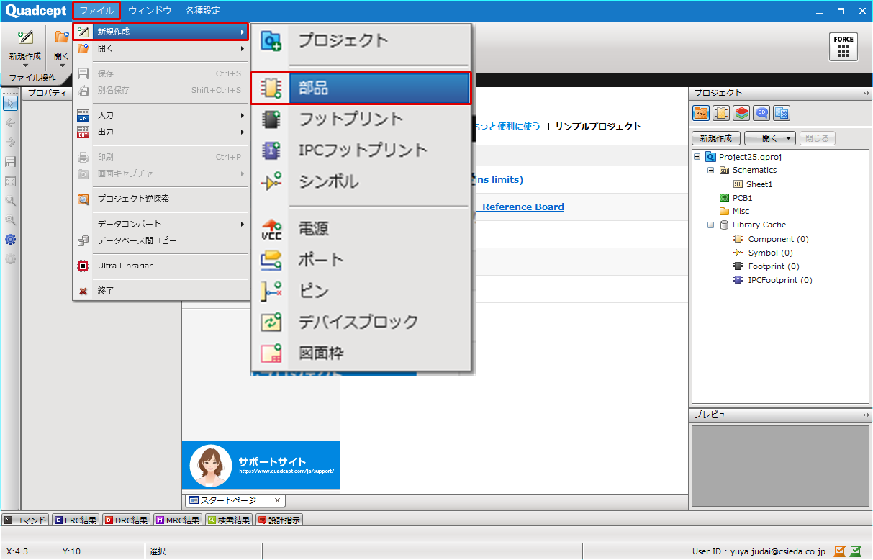Screen dimensions: 873x560
Task: Click the FORCE grid icon button
Action: (843, 47)
